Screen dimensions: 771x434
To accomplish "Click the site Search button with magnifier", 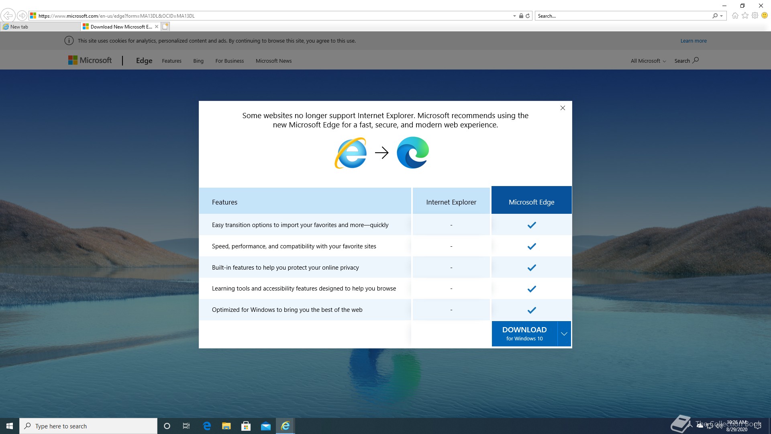I will coord(687,61).
